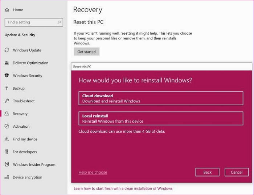Open Home settings page
This screenshot has height=195, width=254.
tap(18, 10)
